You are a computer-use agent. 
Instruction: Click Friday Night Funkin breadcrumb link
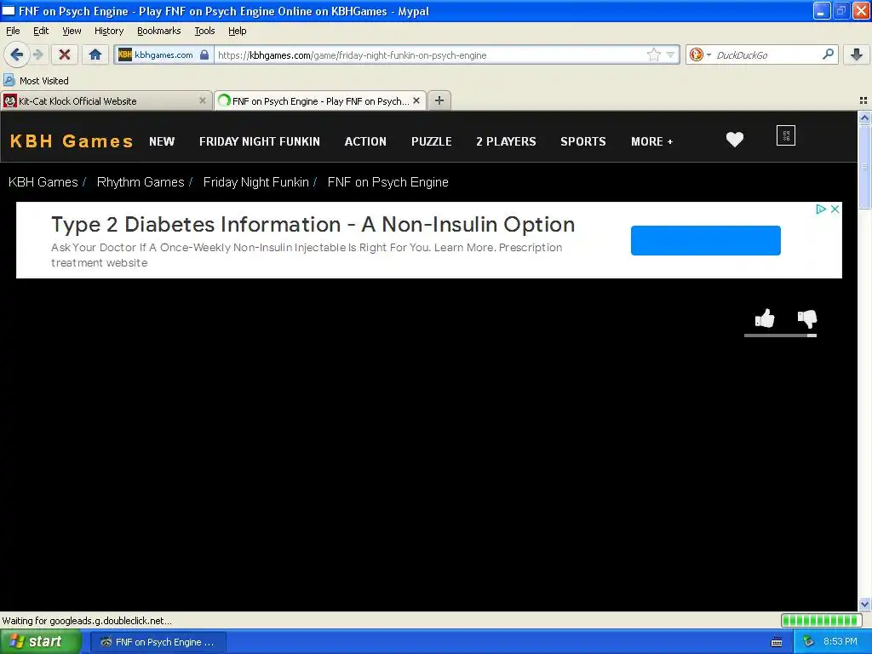tap(255, 182)
